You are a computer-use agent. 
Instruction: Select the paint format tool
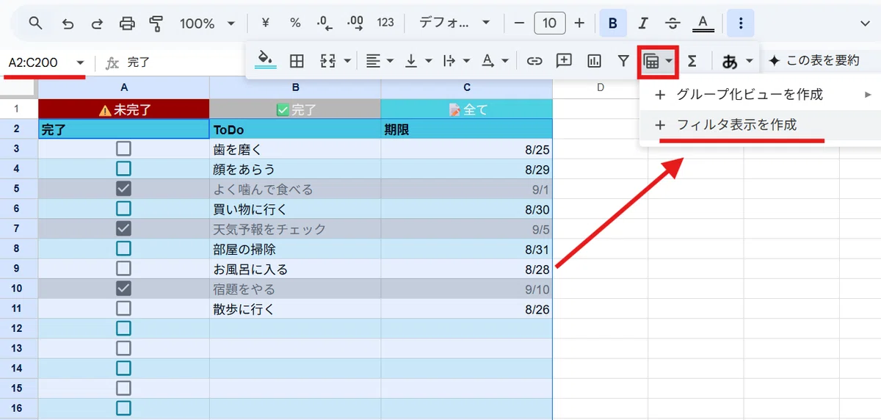156,23
